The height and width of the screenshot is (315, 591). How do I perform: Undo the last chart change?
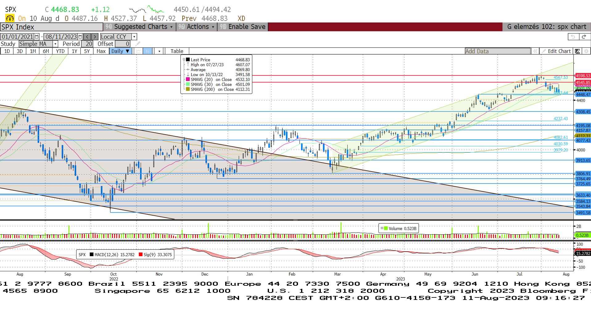573,37
